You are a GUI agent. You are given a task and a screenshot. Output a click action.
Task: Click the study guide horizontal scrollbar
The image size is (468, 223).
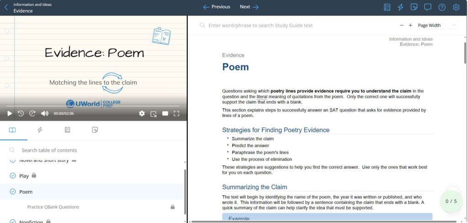tap(324, 222)
